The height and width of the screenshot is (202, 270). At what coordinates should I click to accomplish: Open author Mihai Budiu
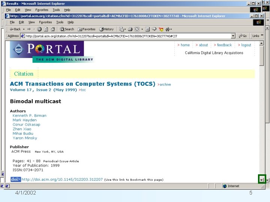(x=23, y=134)
